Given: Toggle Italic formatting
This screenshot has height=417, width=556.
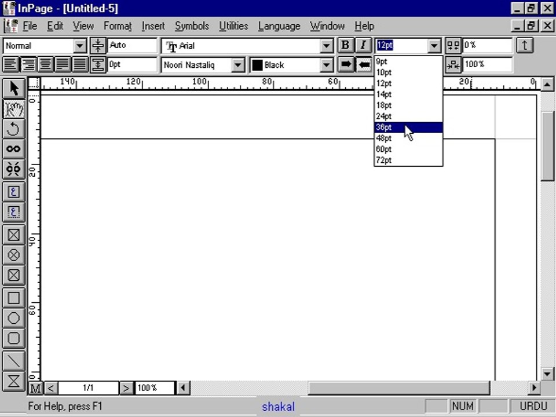Looking at the screenshot, I should [363, 45].
